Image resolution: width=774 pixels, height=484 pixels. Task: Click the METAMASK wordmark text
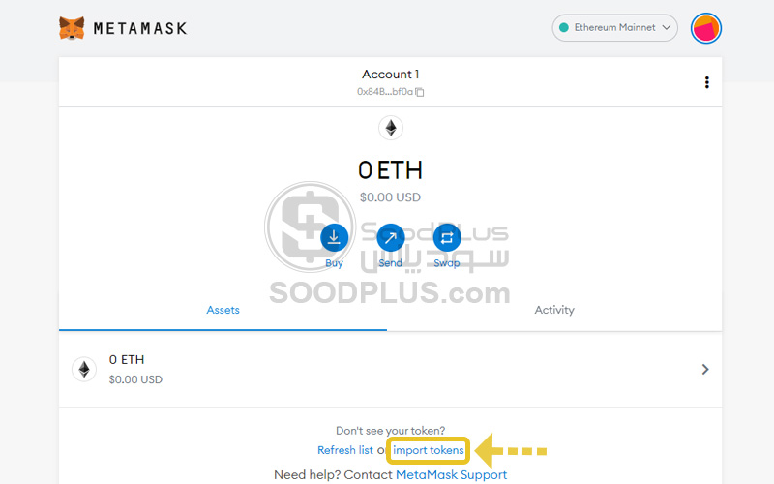[140, 29]
